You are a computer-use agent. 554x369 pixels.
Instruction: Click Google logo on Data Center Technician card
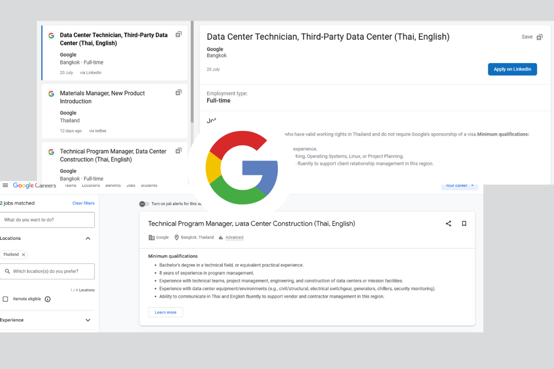pos(51,36)
